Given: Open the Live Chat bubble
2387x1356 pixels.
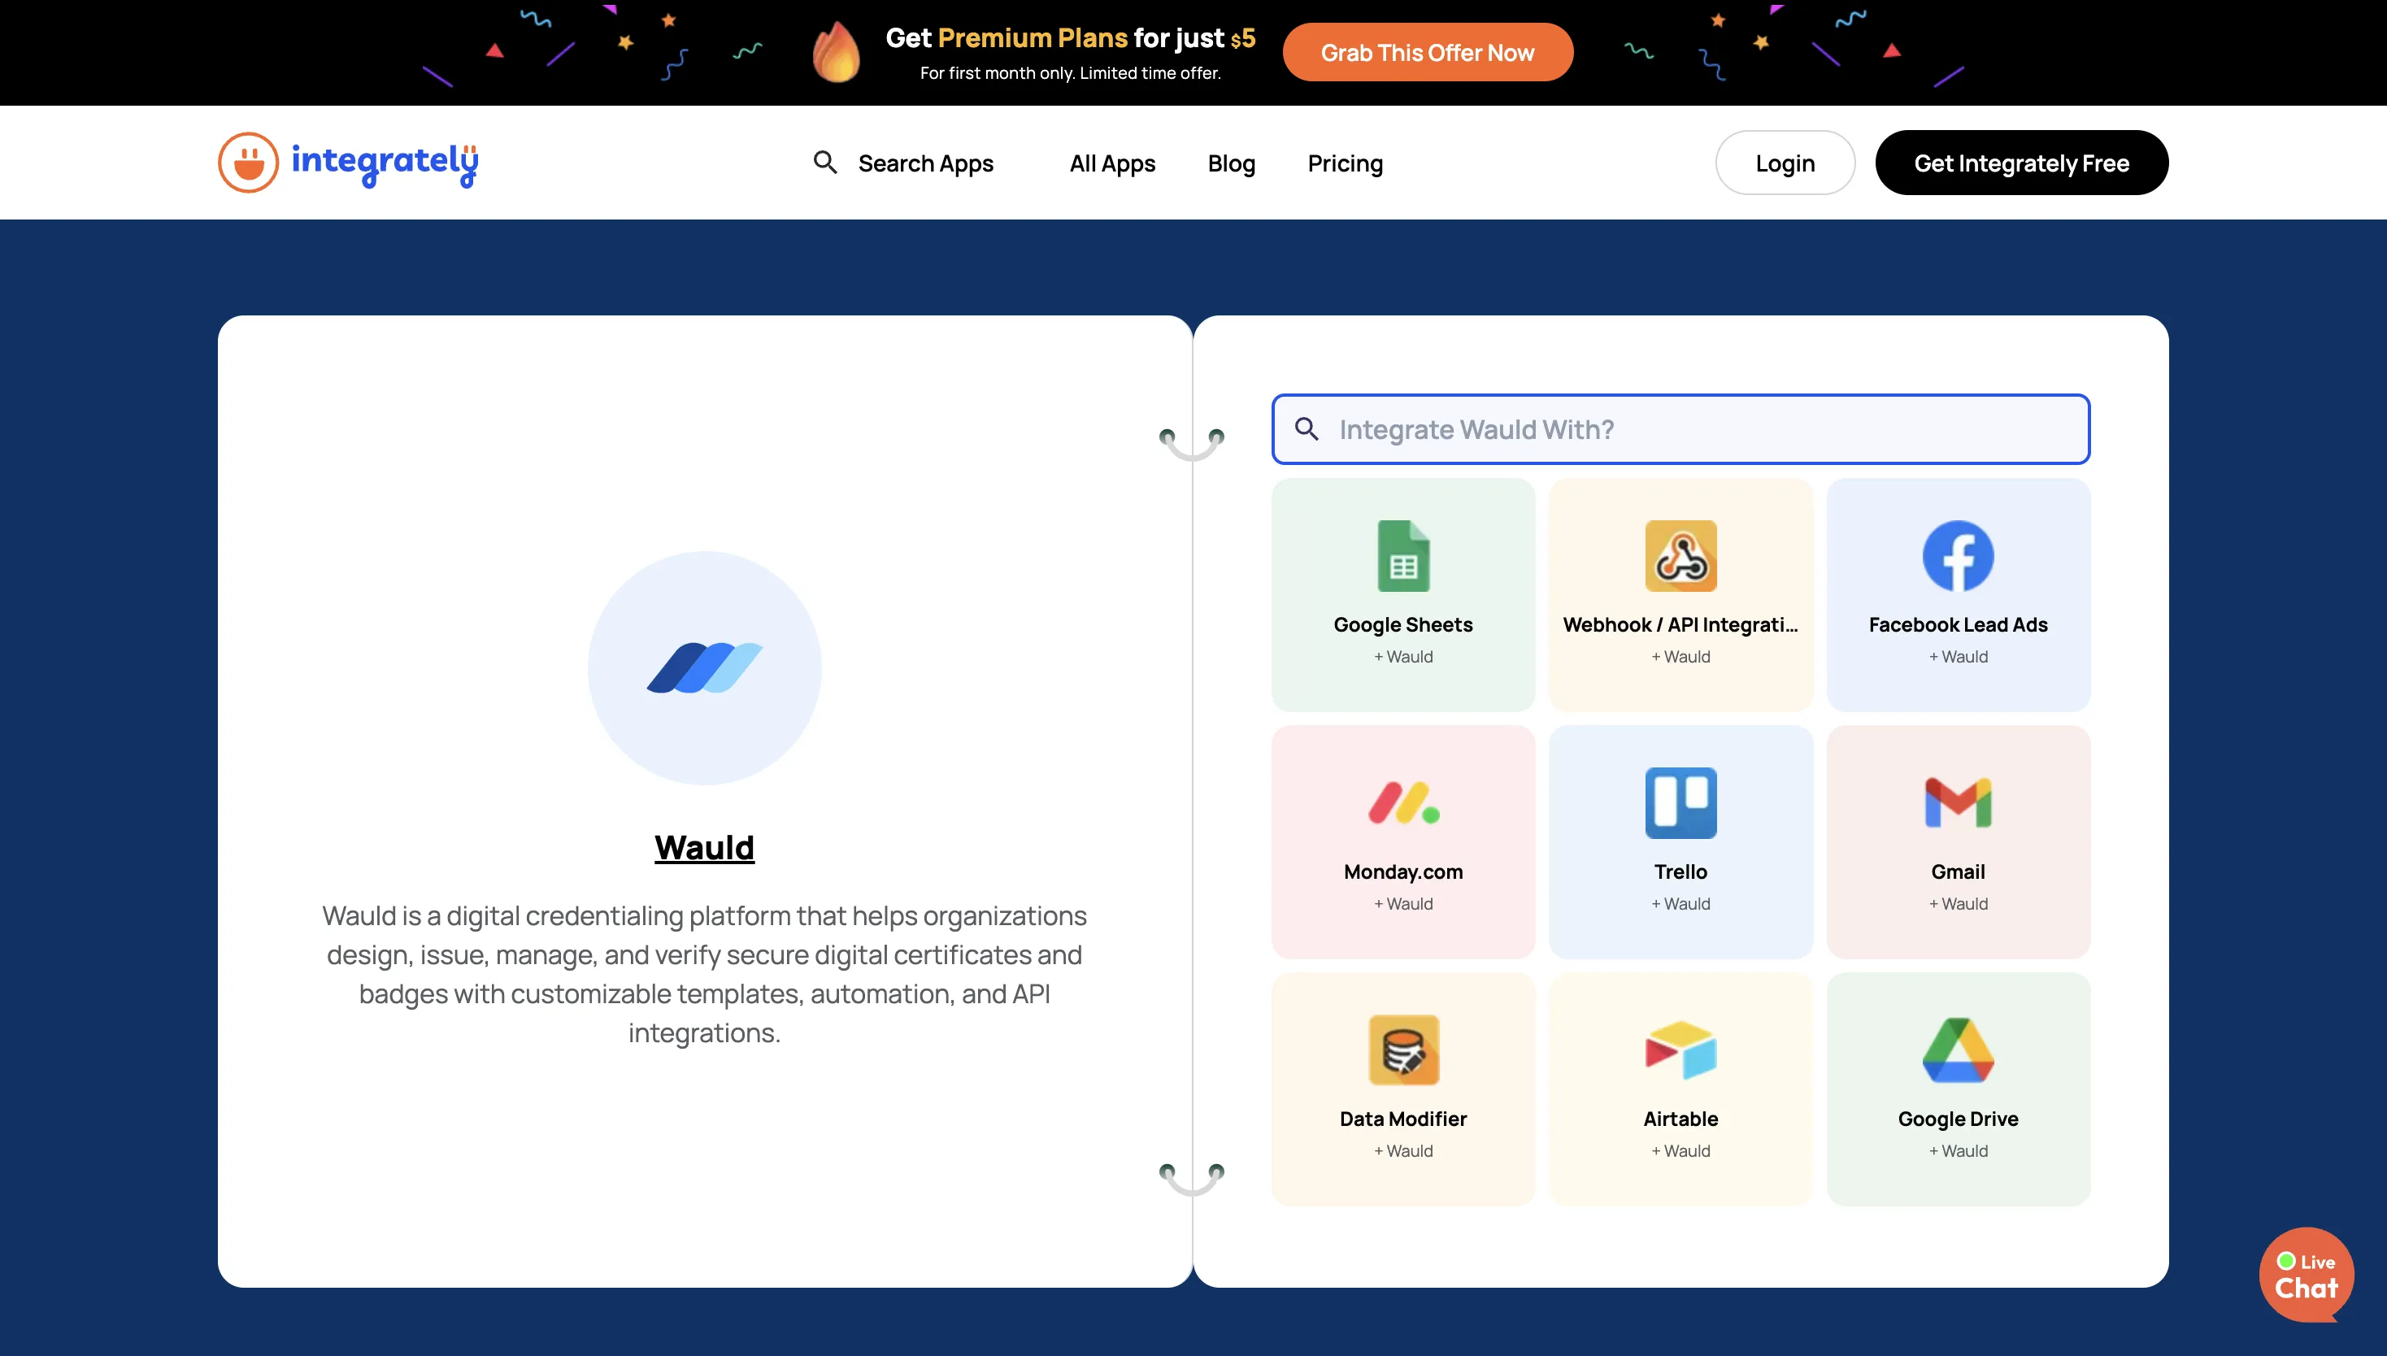Looking at the screenshot, I should click(x=2305, y=1274).
